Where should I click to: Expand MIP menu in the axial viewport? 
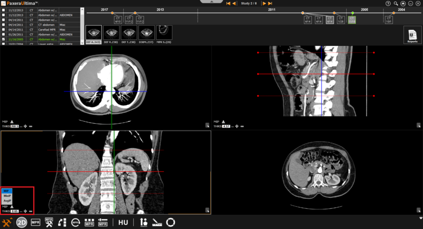click(x=12, y=121)
